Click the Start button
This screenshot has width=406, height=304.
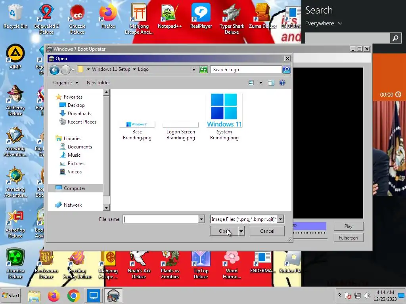click(x=11, y=295)
